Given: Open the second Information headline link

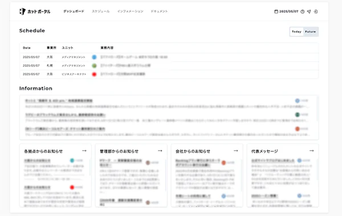Looking at the screenshot, I should [65, 115].
